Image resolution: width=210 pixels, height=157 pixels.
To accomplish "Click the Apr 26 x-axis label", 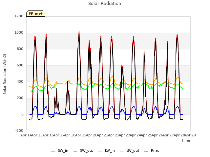I will coord(157,135).
